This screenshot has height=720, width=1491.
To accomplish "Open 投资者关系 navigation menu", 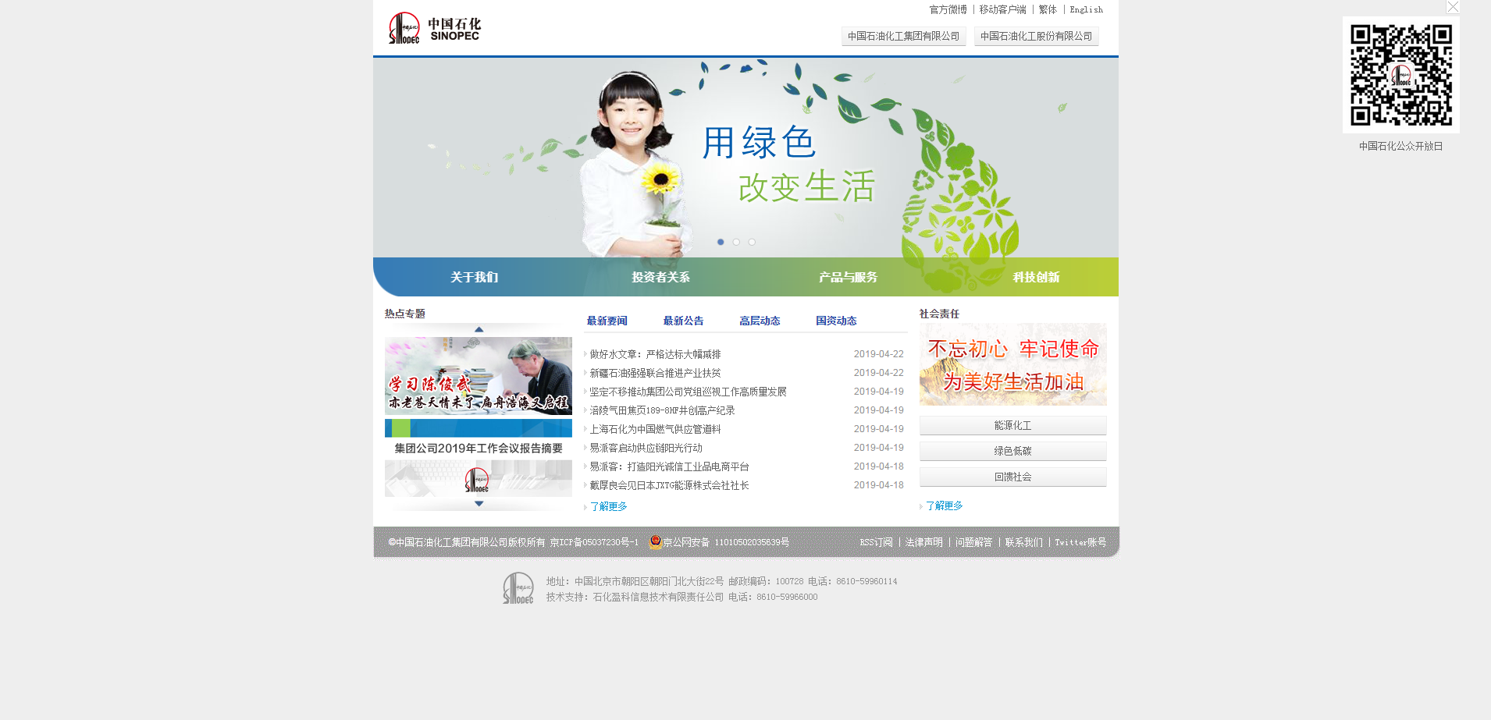I will pos(660,277).
